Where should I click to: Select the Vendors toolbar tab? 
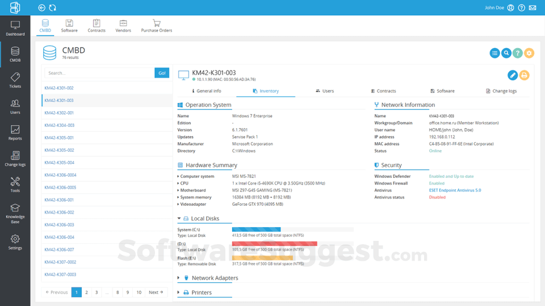123,25
